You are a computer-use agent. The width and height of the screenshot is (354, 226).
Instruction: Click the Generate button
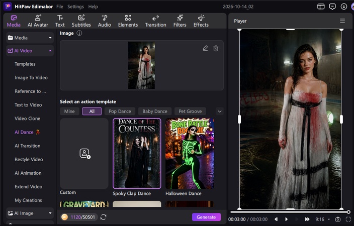[x=206, y=217]
